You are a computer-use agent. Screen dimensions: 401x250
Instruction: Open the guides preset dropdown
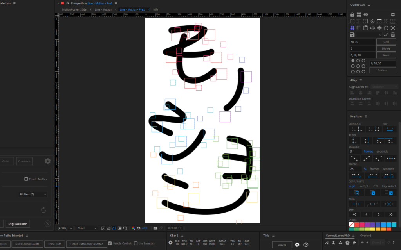point(369,35)
